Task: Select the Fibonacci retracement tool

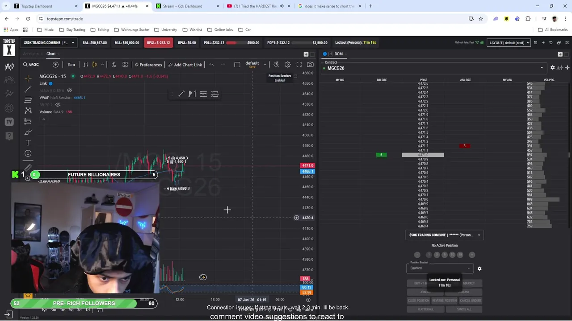Action: click(28, 99)
